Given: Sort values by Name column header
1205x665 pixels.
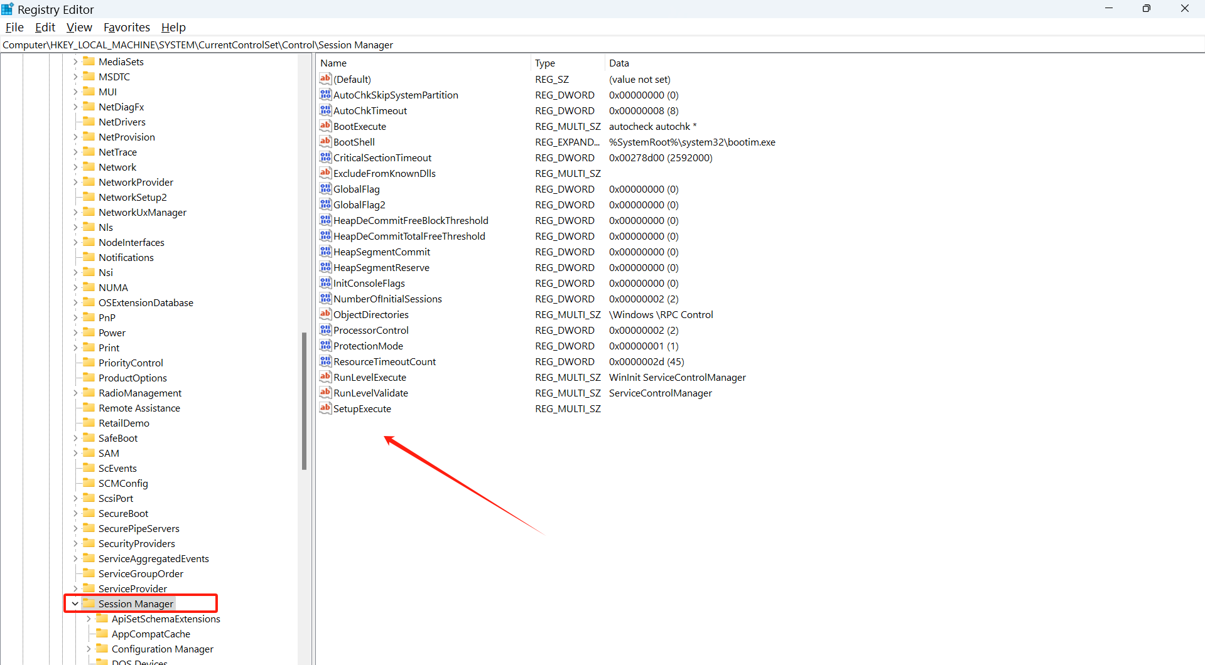Looking at the screenshot, I should (x=423, y=63).
